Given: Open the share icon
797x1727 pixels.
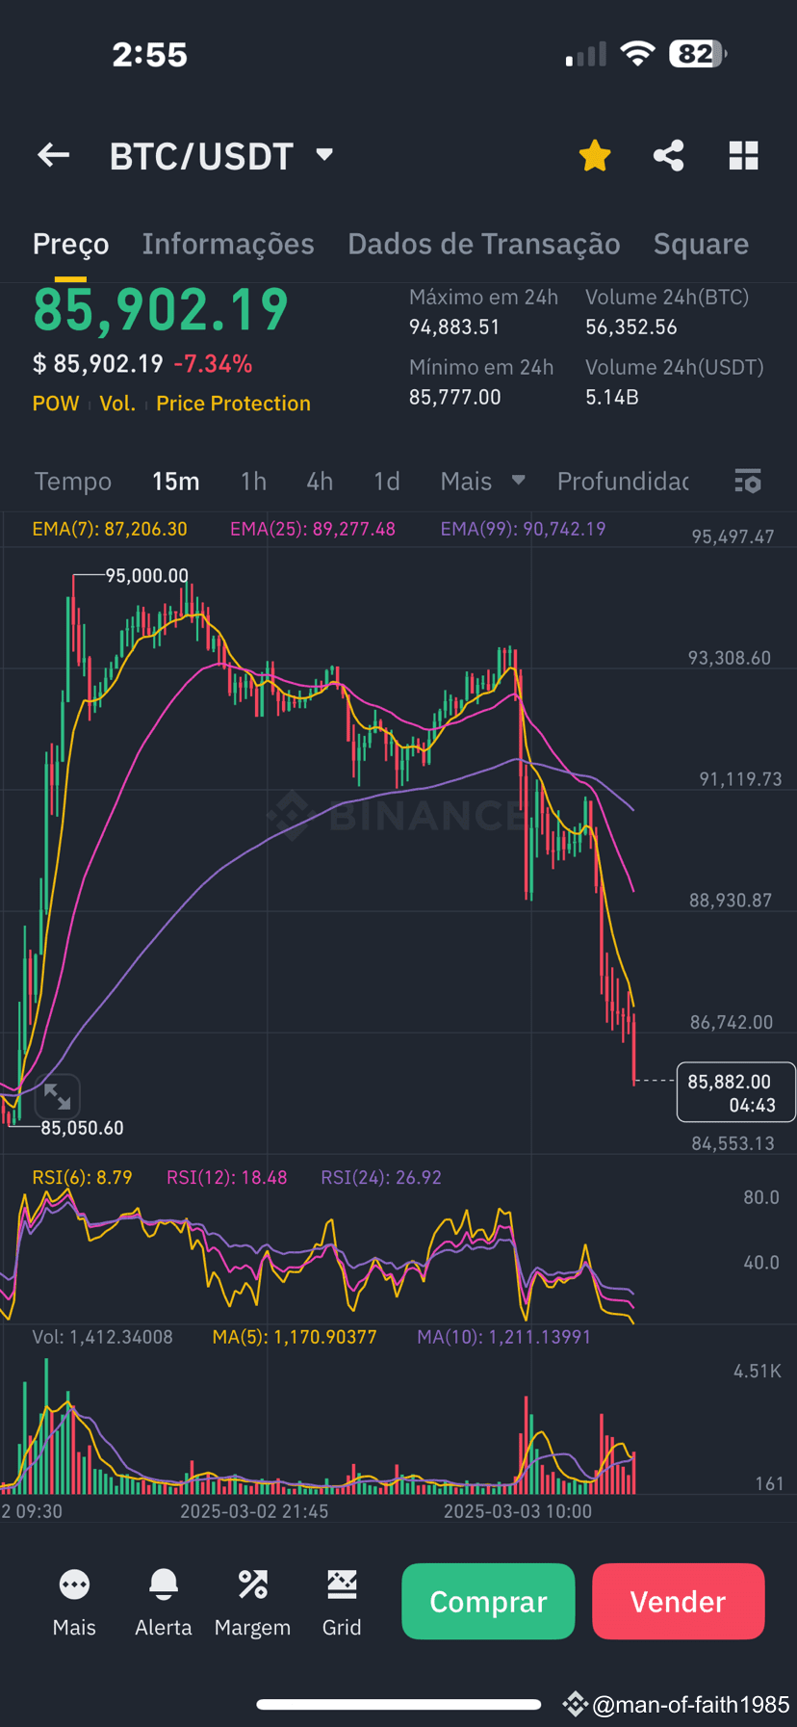Looking at the screenshot, I should click(668, 155).
